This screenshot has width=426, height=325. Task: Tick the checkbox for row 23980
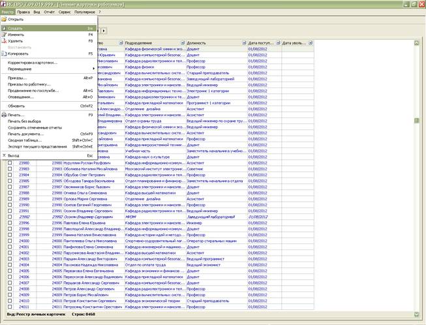[x=10, y=162]
